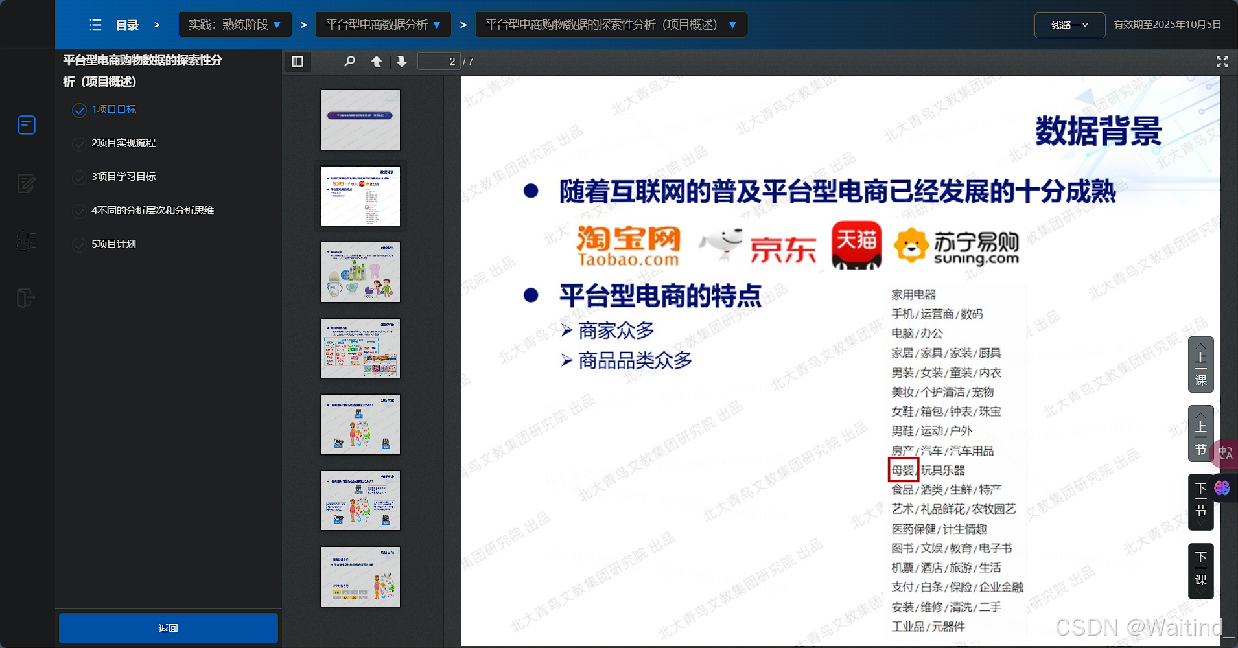Image resolution: width=1238 pixels, height=648 pixels.
Task: Go to previous PDF page arrow
Action: [x=377, y=62]
